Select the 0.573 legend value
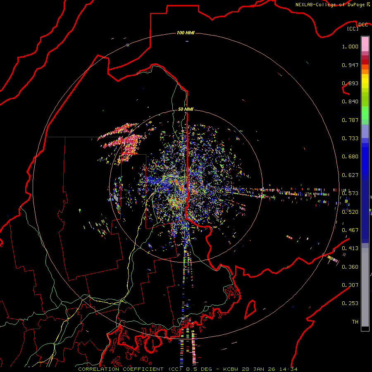Screen dimensions: 372x372 click(x=350, y=193)
